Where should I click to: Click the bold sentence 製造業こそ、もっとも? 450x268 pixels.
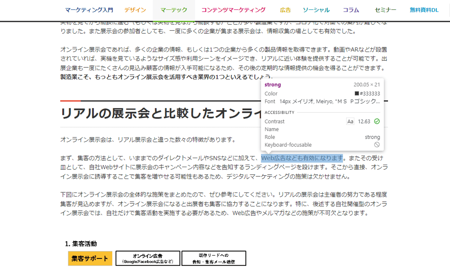(x=167, y=77)
